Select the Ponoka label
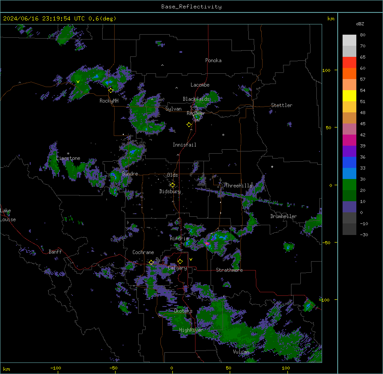The width and height of the screenshot is (383, 374). point(213,60)
